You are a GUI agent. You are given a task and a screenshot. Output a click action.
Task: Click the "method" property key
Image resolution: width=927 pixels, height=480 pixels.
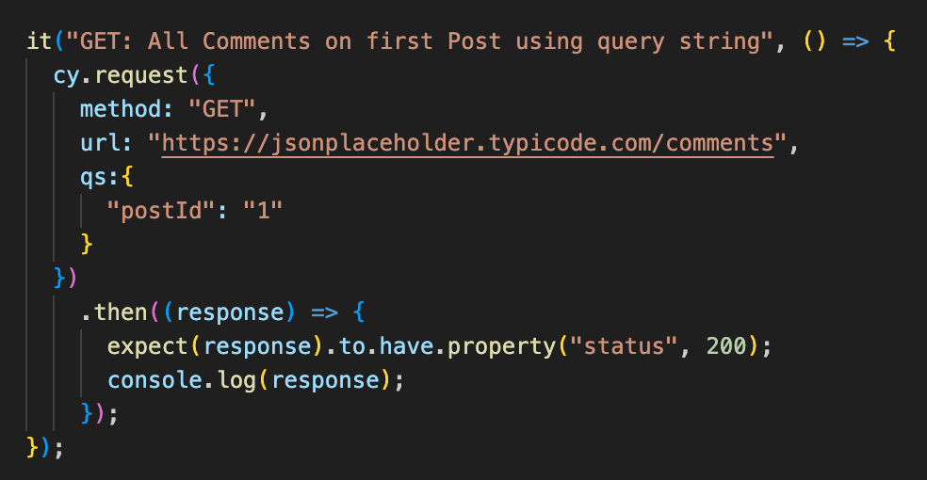click(x=120, y=109)
